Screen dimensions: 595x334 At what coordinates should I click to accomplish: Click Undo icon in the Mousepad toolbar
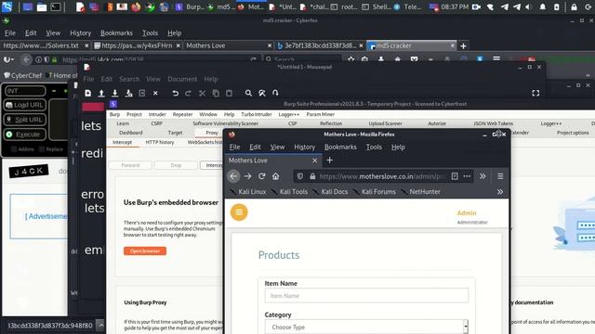point(175,93)
